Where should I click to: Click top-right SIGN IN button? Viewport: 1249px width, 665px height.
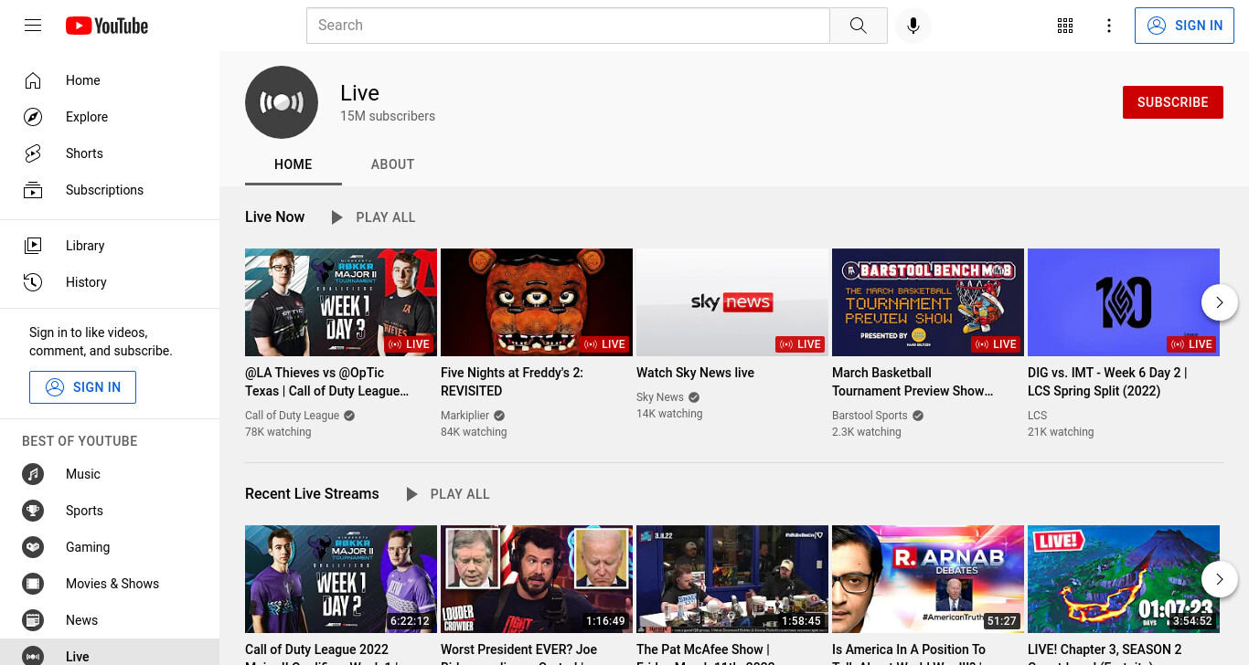coord(1184,26)
